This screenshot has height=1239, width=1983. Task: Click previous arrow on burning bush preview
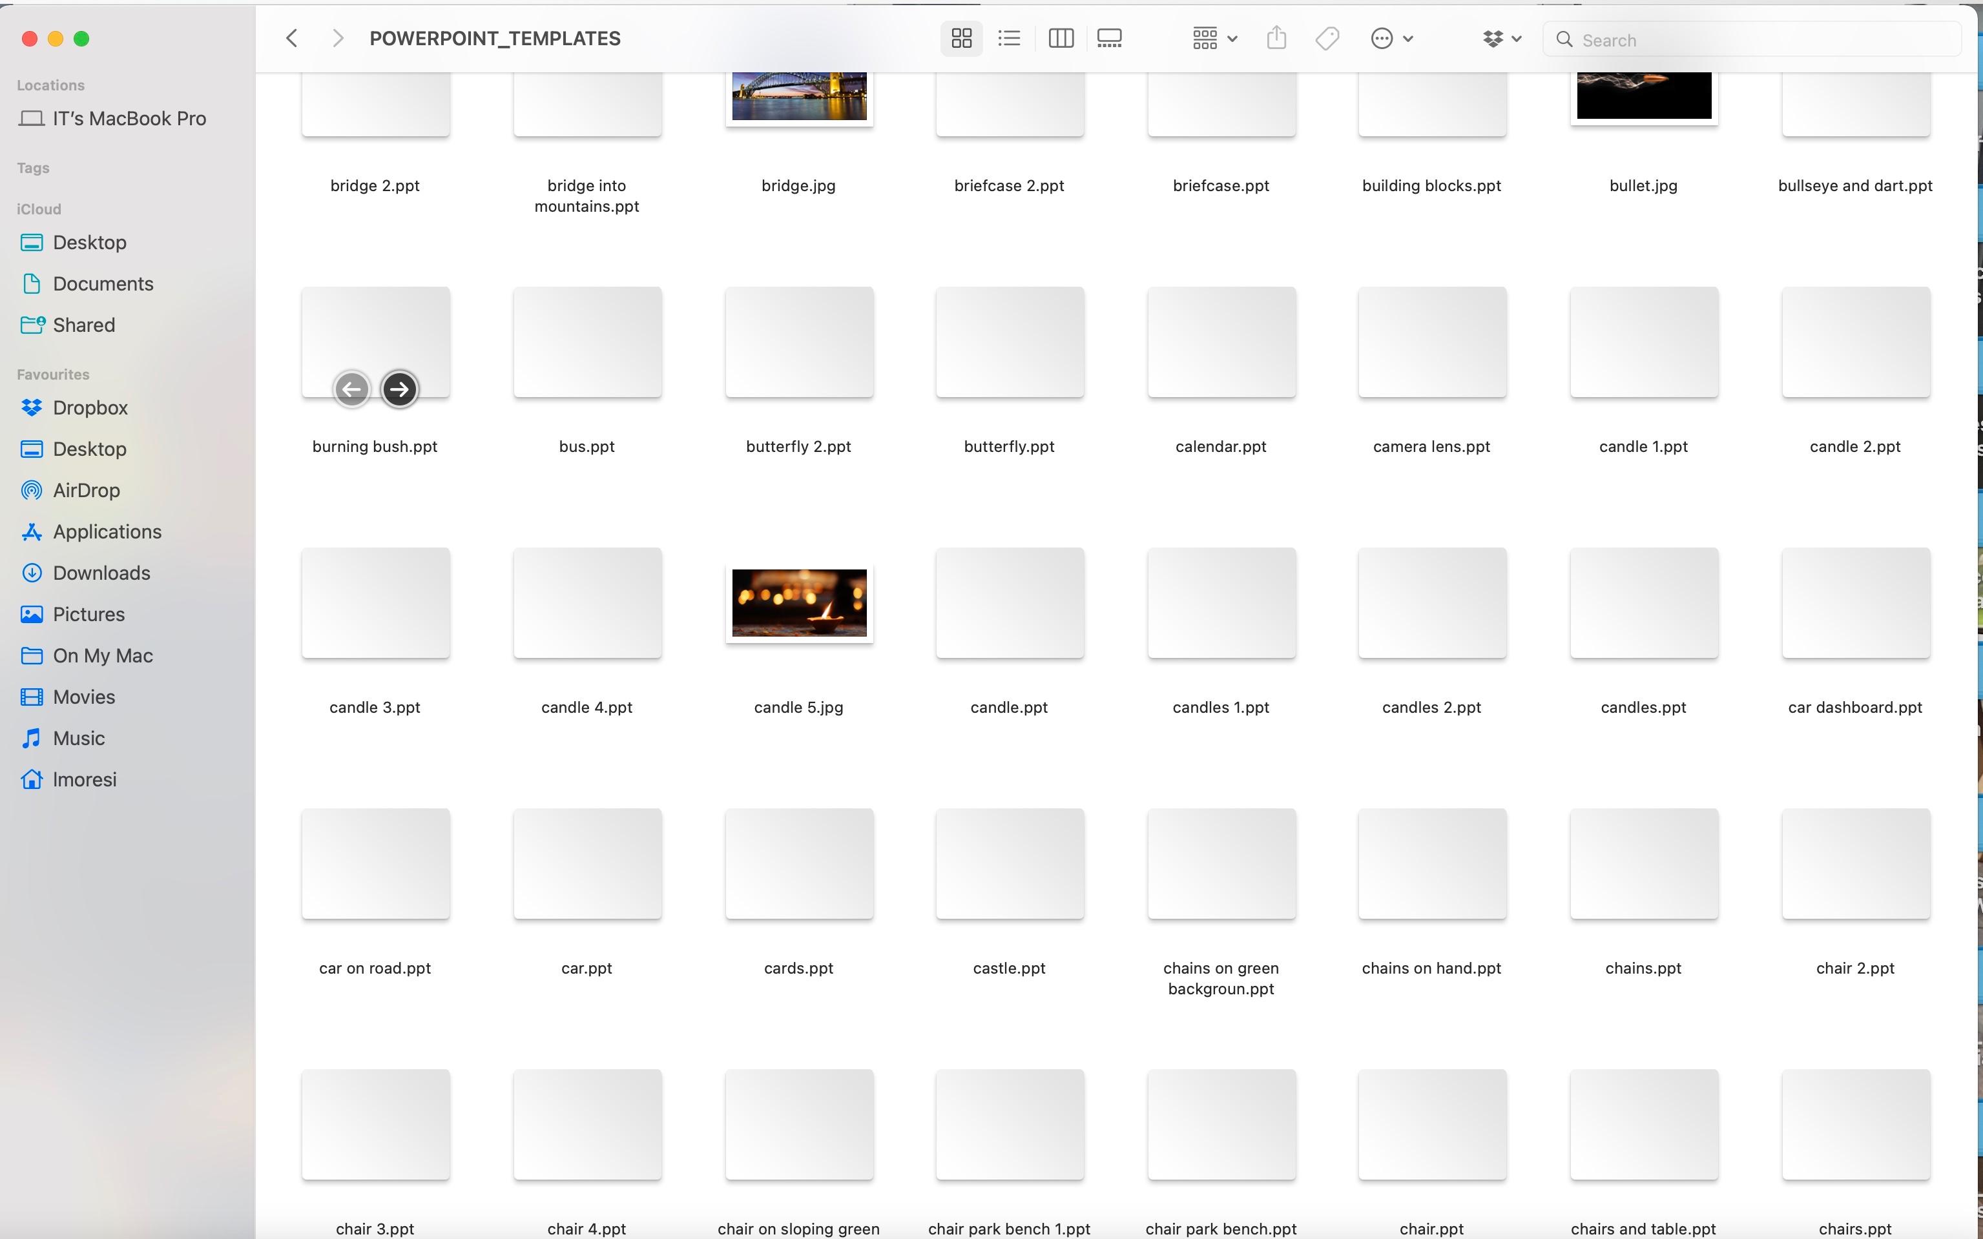(x=351, y=389)
